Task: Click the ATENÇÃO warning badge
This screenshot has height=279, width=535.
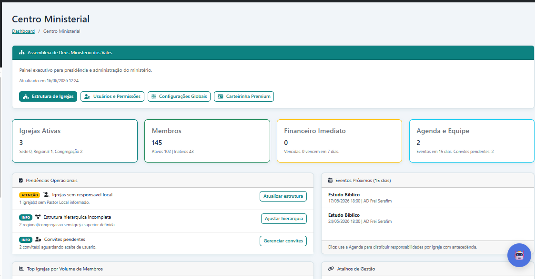Action: (x=30, y=195)
